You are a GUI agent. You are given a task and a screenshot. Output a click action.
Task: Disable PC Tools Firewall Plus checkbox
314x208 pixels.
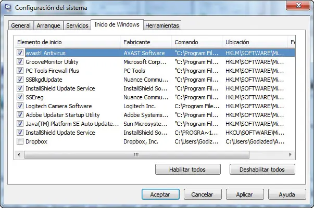[x=20, y=70]
